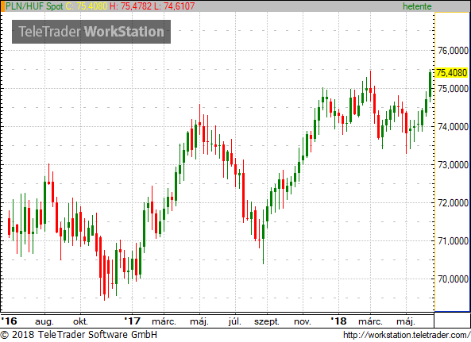Click the L: 74,6107 low value text
This screenshot has width=471, height=342.
click(x=174, y=6)
